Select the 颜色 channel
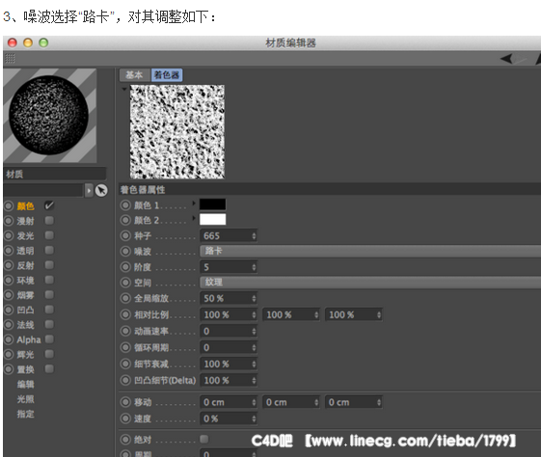Viewport: 541px width, 457px height. pyautogui.click(x=25, y=206)
